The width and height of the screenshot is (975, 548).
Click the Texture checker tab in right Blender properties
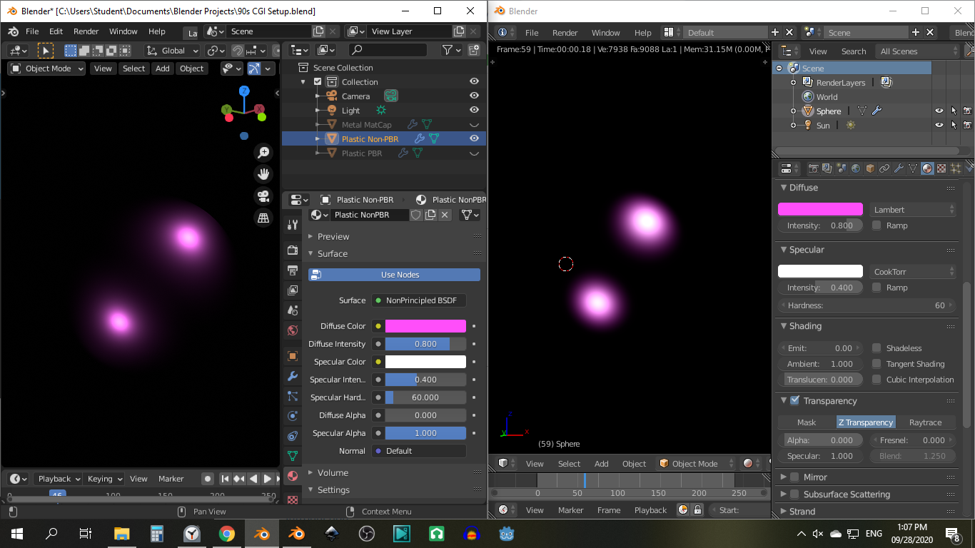(941, 168)
